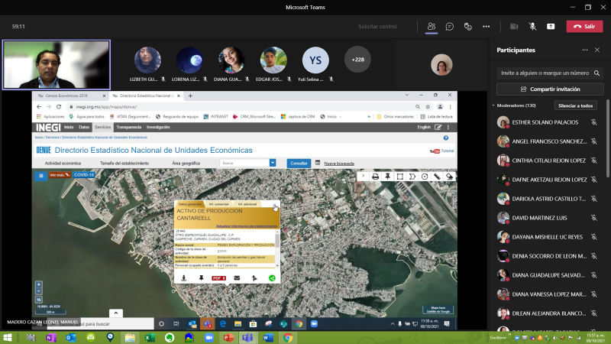This screenshot has width=611, height=344.
Task: Send establishment info by email icon
Action: tap(237, 278)
